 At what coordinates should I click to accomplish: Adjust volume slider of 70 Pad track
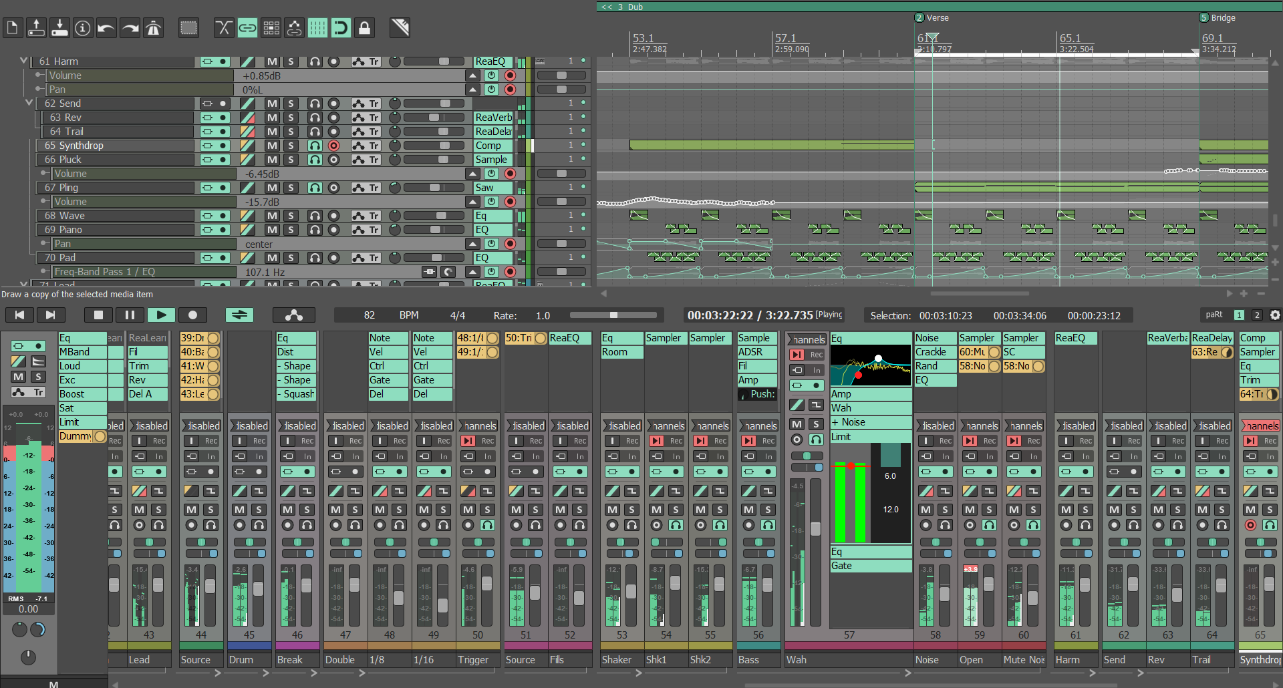coord(434,258)
